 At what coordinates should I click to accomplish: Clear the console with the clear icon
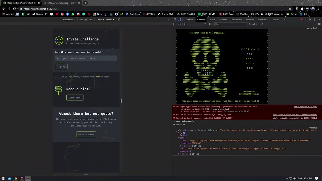[179, 24]
